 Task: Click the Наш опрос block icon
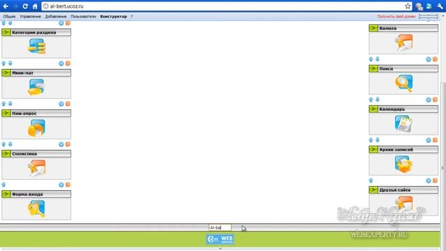[x=36, y=128]
